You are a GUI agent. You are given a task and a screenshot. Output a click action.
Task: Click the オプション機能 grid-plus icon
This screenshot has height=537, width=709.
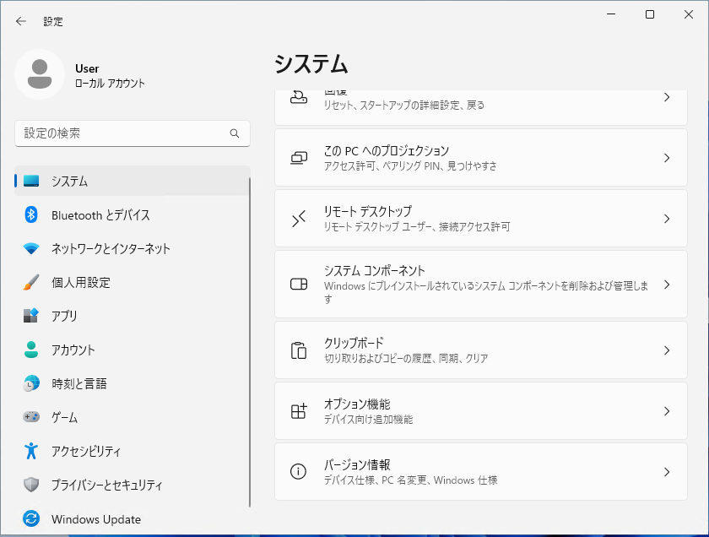point(299,411)
